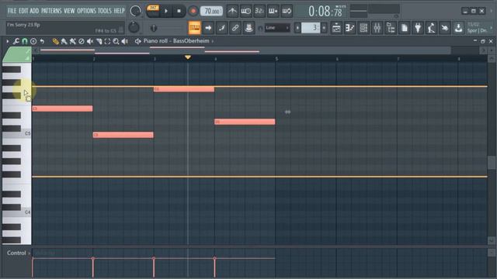Toggle the PAT/song mode switch
Viewport: 497px width, 279px height.
(153, 11)
